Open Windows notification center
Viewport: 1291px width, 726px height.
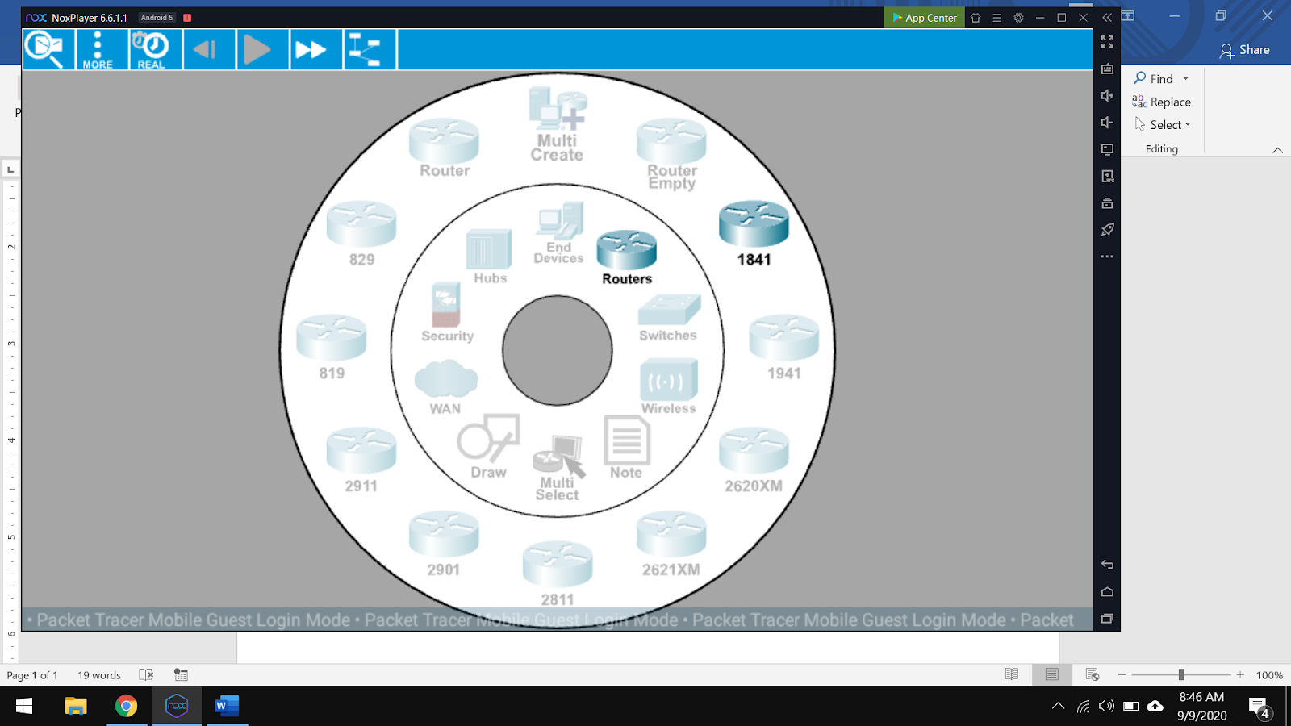tap(1260, 707)
